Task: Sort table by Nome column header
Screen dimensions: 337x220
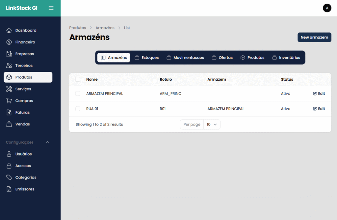Action: (x=92, y=79)
